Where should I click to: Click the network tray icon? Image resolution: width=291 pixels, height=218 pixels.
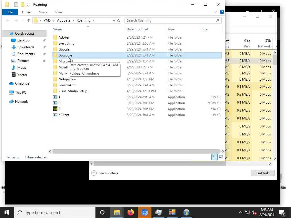point(248,212)
